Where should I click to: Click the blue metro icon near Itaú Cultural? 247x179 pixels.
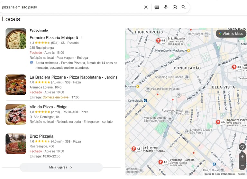pyautogui.click(x=214, y=164)
